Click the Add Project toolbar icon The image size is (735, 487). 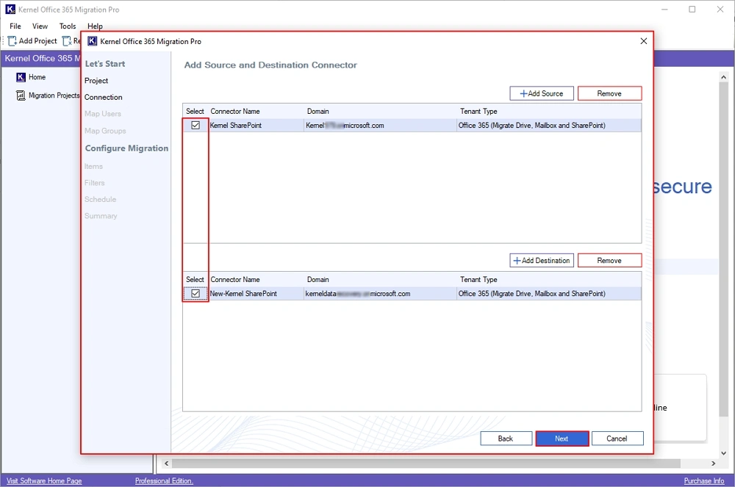point(12,41)
